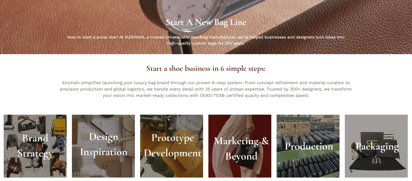The width and height of the screenshot is (412, 181).
Task: Click the "How to start a purse line?" text
Action: point(92,37)
